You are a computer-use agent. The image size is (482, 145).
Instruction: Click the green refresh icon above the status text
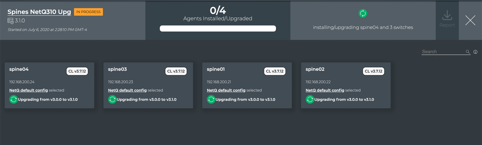coord(363,13)
